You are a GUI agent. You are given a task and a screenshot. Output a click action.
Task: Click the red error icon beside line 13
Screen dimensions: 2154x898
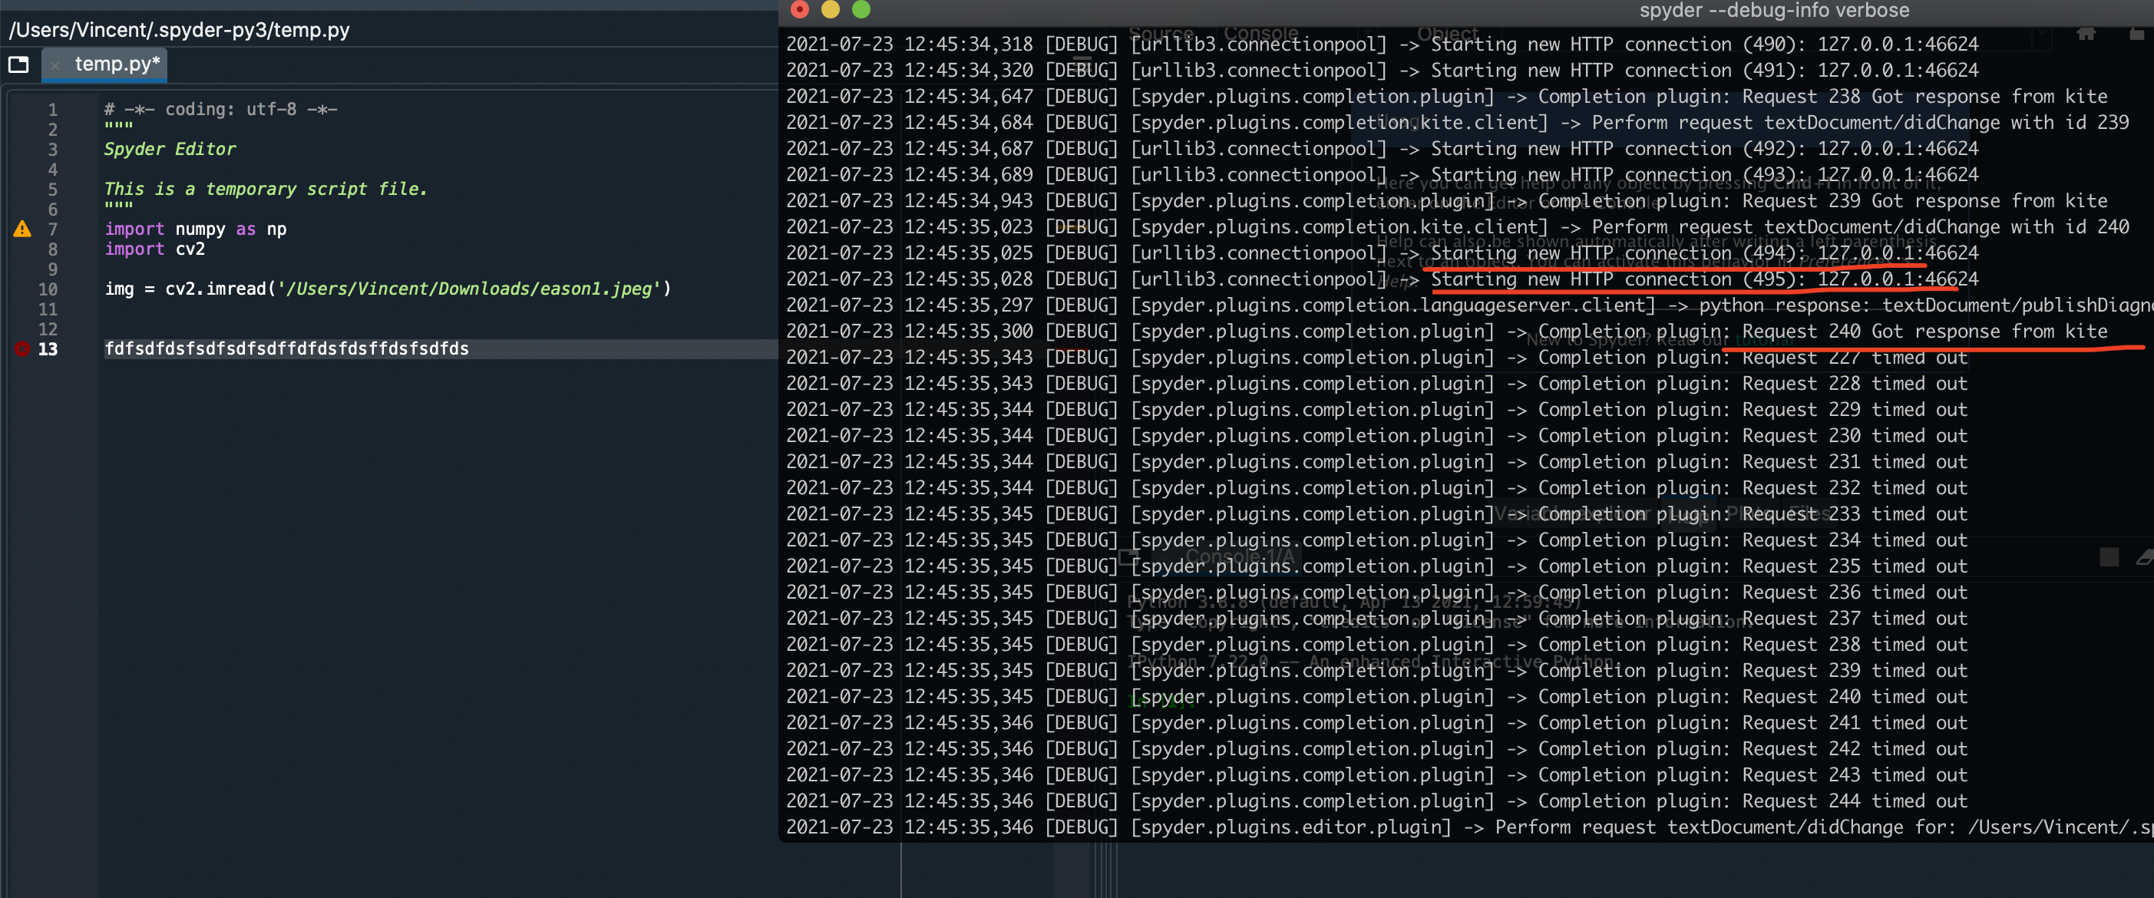click(x=21, y=349)
